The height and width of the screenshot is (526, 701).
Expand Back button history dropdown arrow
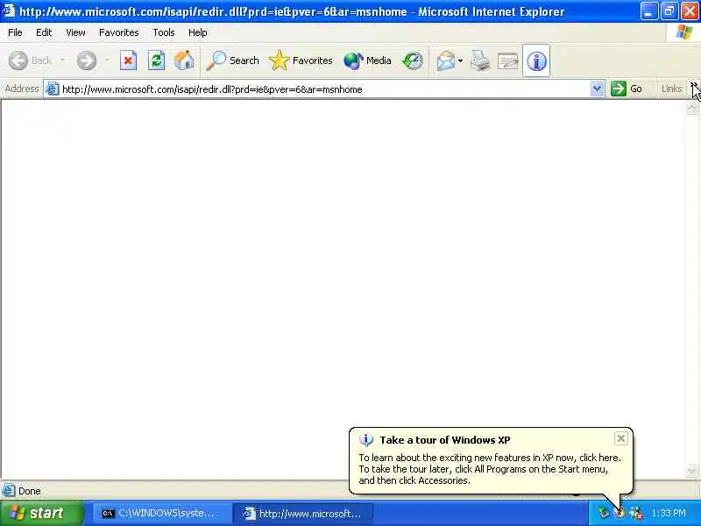pyautogui.click(x=62, y=60)
